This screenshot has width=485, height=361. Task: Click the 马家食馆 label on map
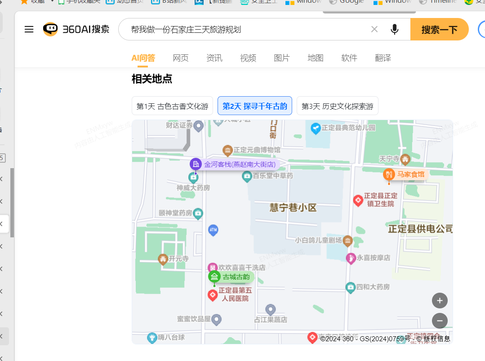coord(411,174)
